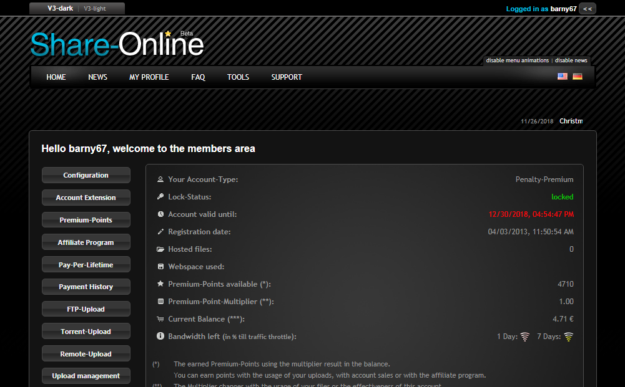
Task: Open the HOME menu item
Action: click(56, 77)
